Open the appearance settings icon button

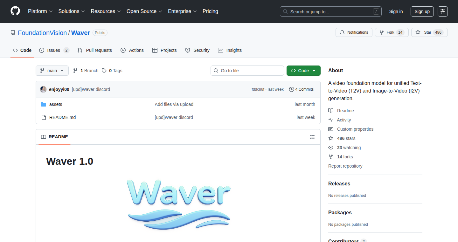443,11
